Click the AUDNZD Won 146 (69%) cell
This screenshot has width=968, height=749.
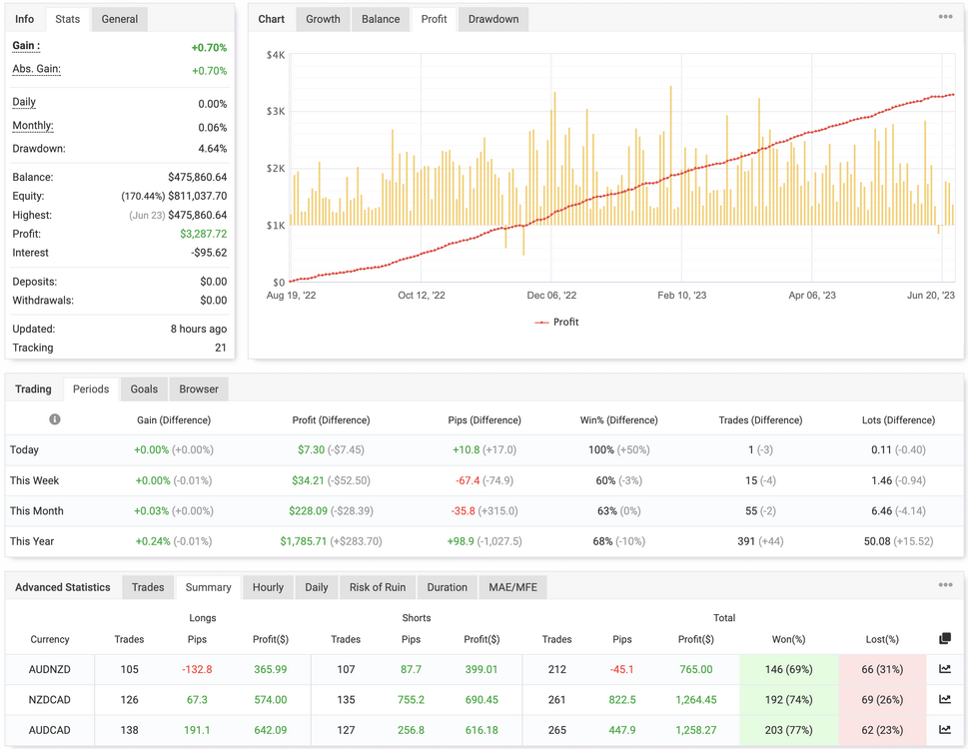(789, 669)
